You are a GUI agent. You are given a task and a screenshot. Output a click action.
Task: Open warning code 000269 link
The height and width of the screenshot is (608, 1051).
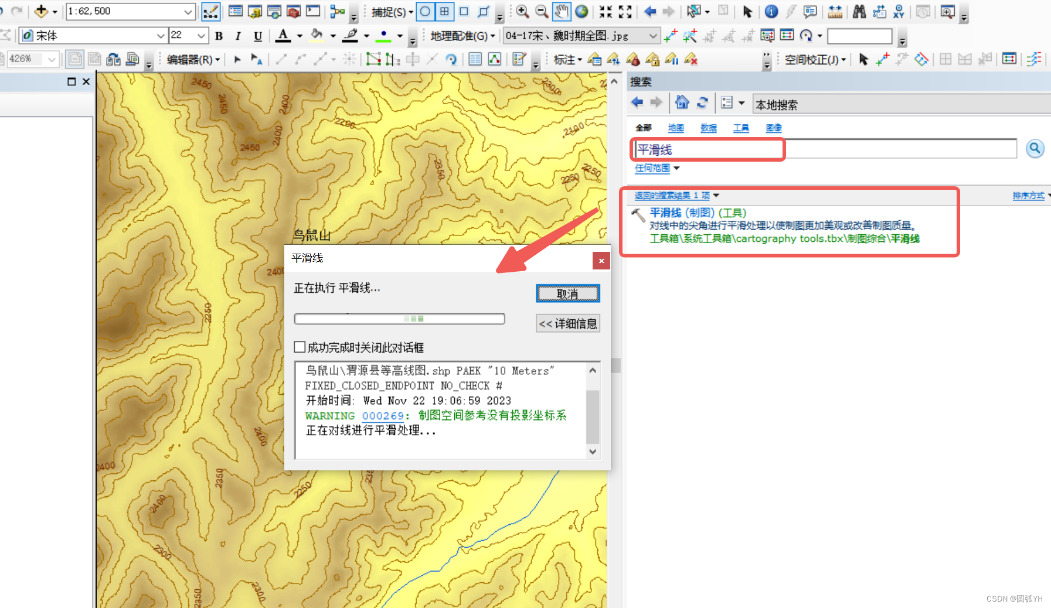383,415
